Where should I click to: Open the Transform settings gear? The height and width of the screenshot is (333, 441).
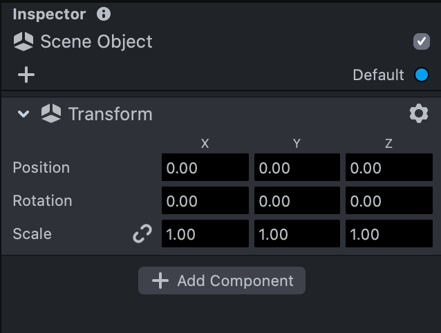(419, 114)
